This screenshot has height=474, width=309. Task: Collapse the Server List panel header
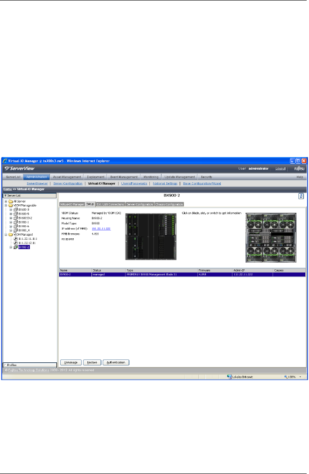[x=30, y=195]
